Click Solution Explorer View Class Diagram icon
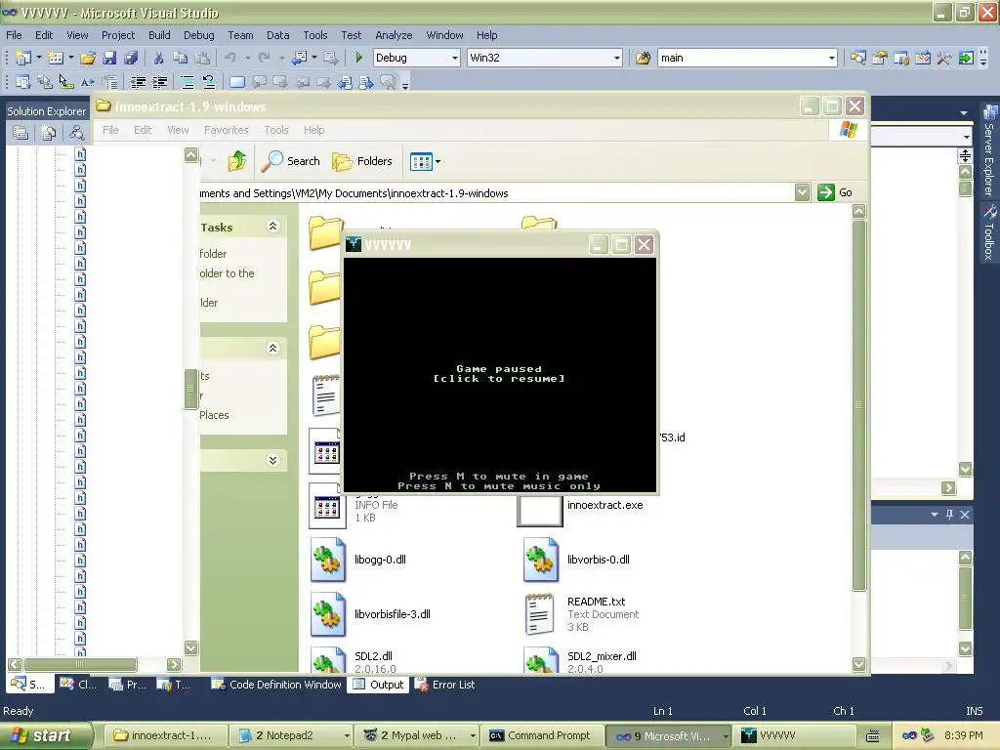Viewport: 1000px width, 750px height. click(x=76, y=133)
